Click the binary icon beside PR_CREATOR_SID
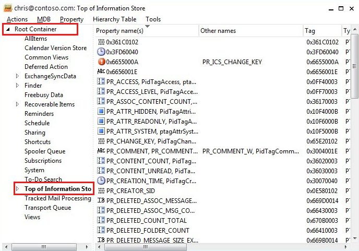This screenshot has height=251, width=359. pyautogui.click(x=101, y=191)
